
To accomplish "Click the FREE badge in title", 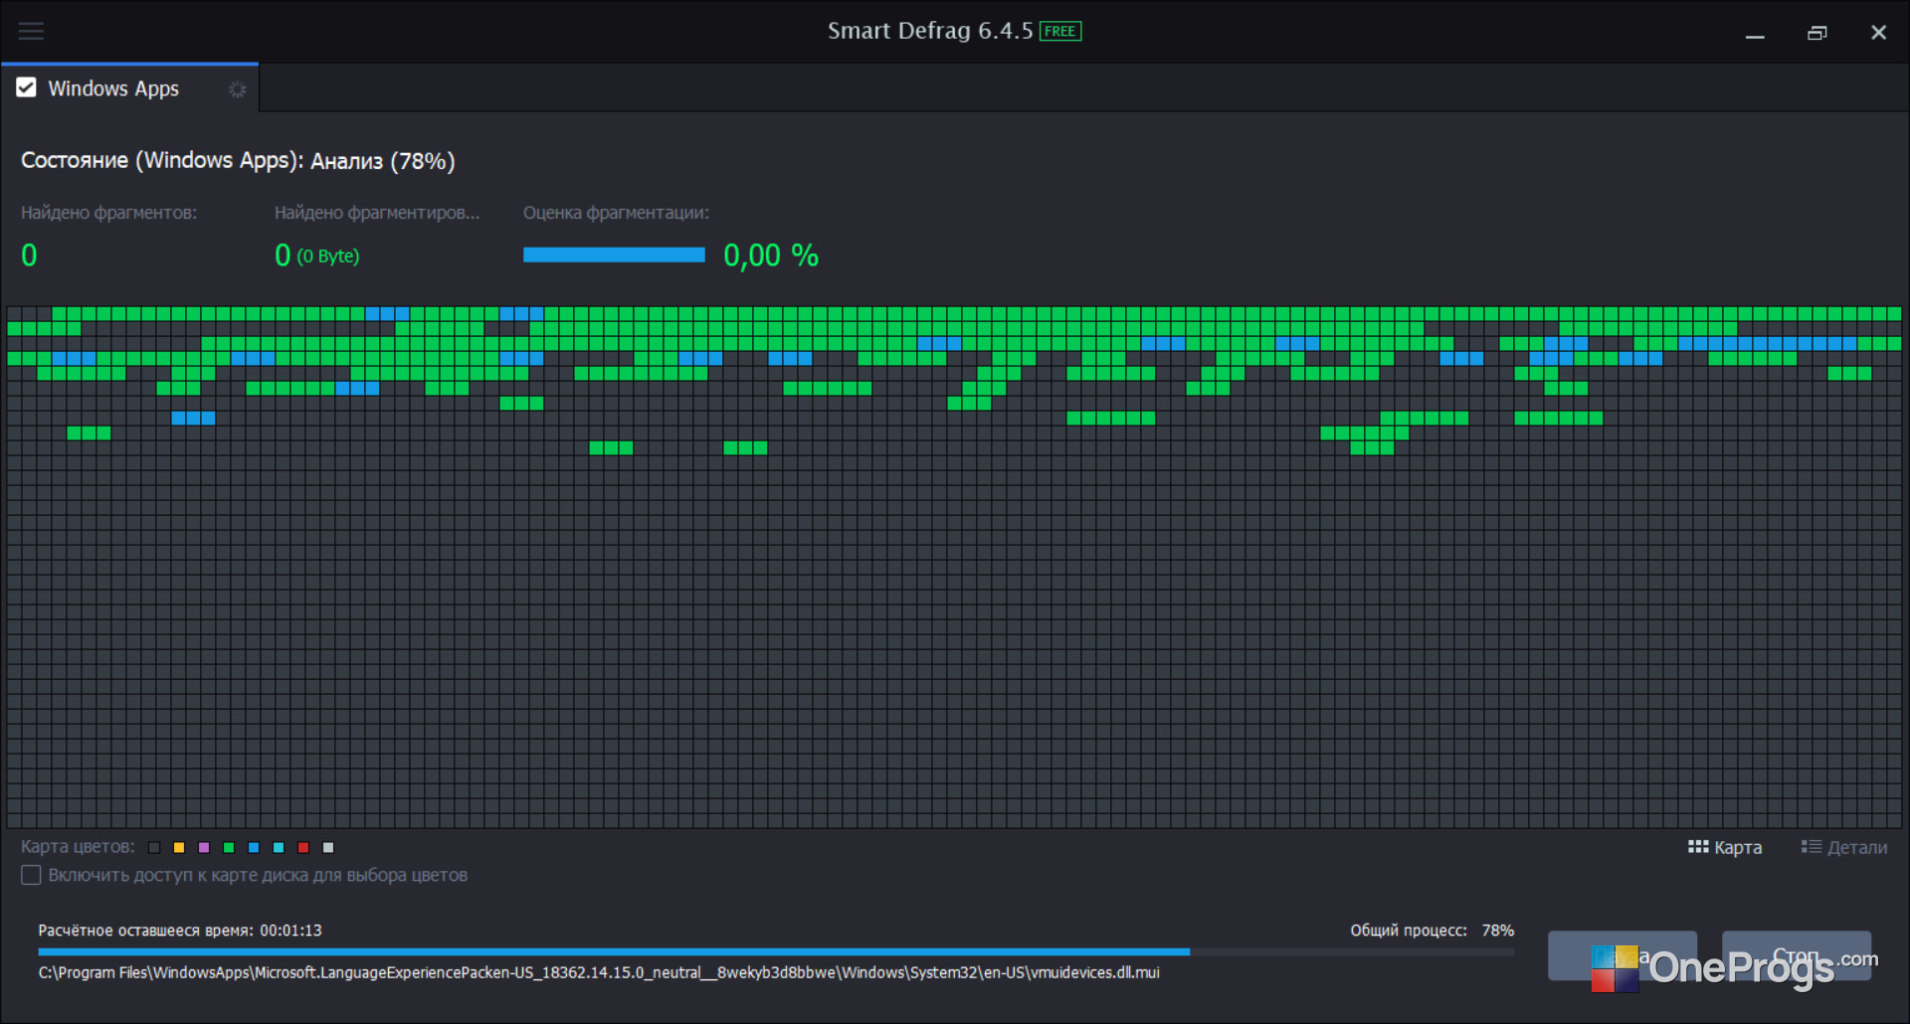I will 1060,31.
